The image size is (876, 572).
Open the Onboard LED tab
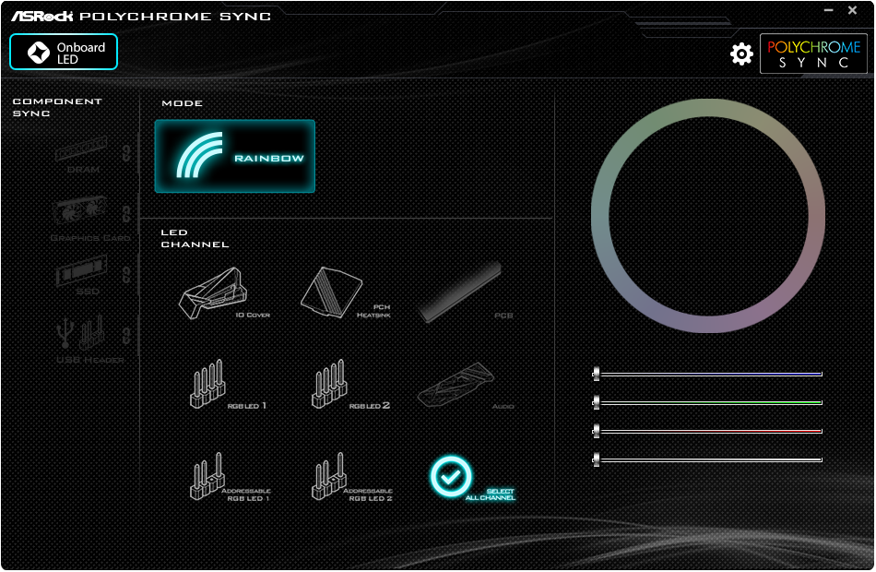tap(64, 52)
